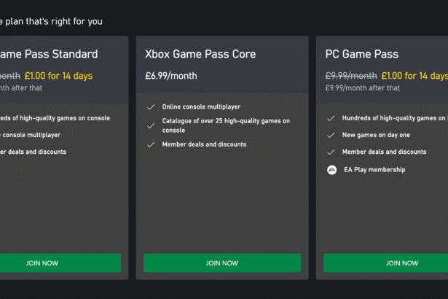
Task: Click 'Catalogue of over 25 high-quality games' text
Action: click(226, 125)
